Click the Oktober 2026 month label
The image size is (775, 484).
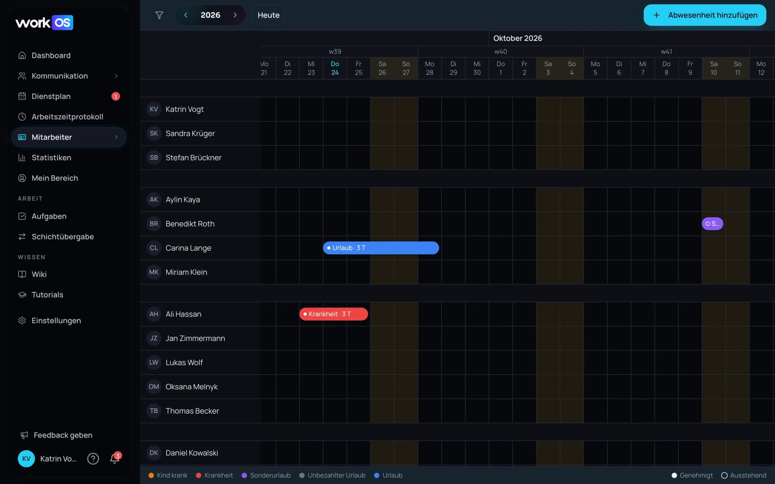(x=517, y=38)
